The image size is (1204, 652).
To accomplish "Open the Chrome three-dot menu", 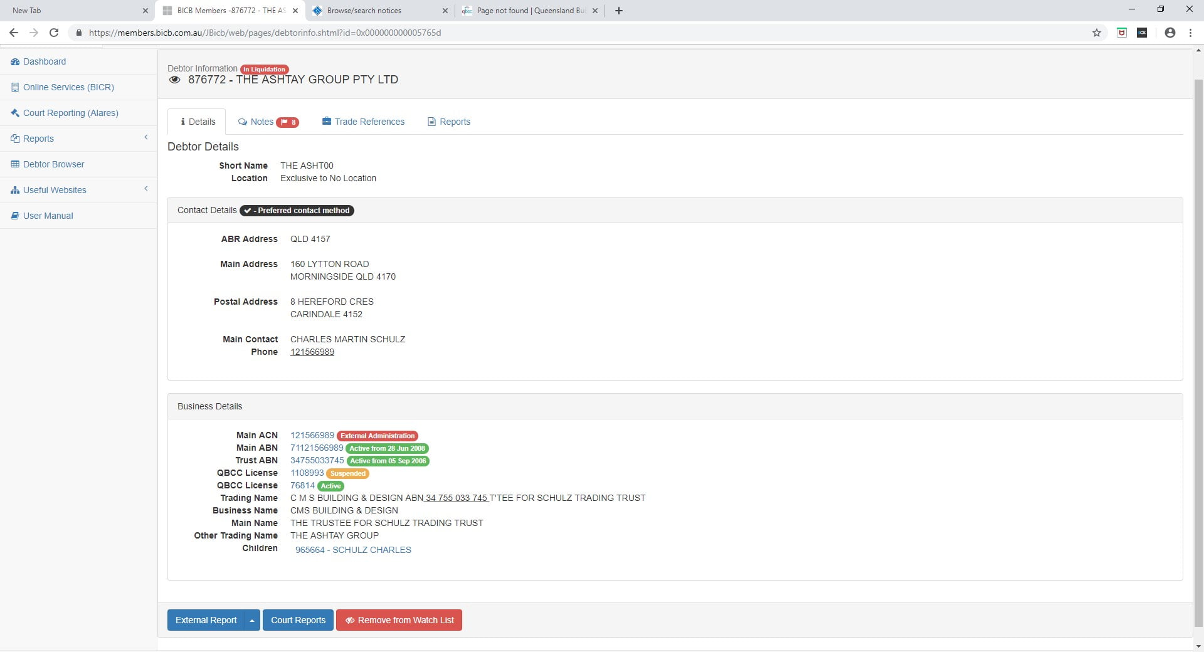I will pyautogui.click(x=1190, y=33).
